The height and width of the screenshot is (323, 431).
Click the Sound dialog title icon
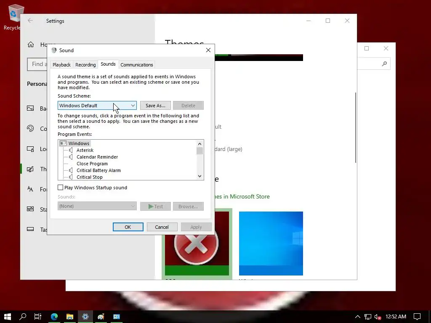coord(54,50)
